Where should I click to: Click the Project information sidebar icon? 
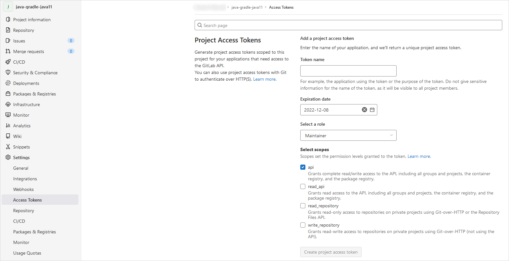pos(8,20)
